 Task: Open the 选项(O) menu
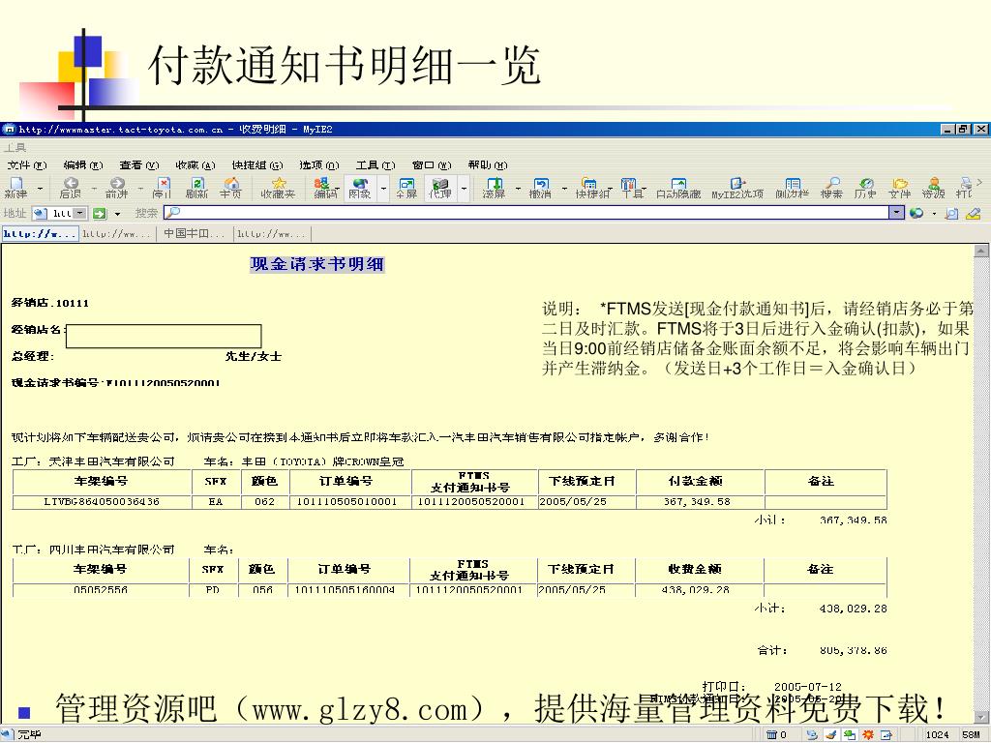click(x=319, y=165)
